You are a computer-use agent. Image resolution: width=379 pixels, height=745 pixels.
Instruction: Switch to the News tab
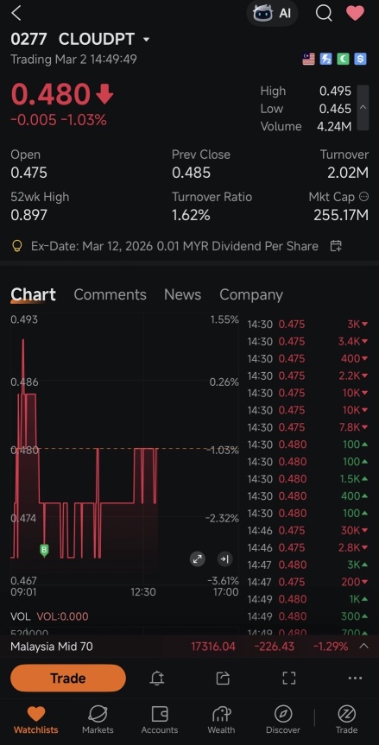coord(182,294)
